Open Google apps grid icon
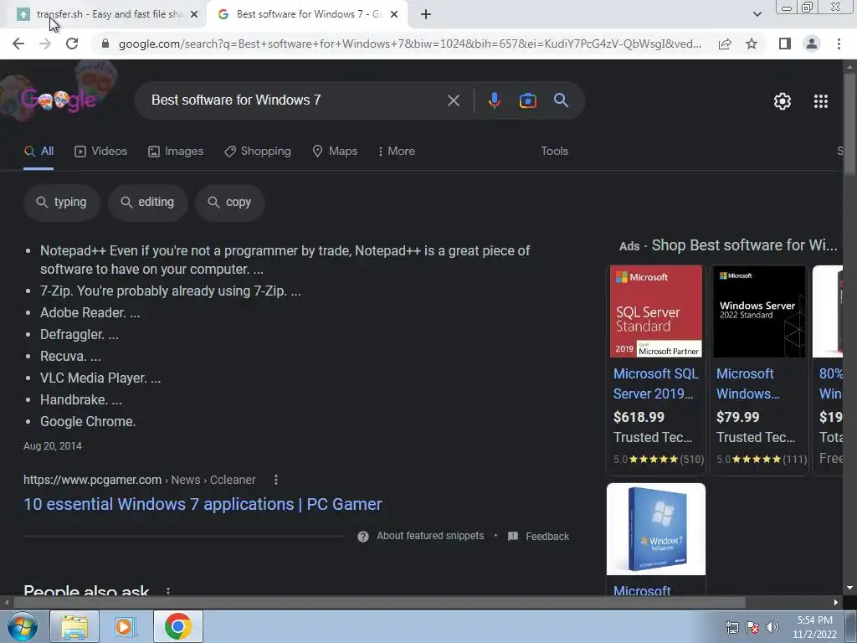 tap(820, 101)
